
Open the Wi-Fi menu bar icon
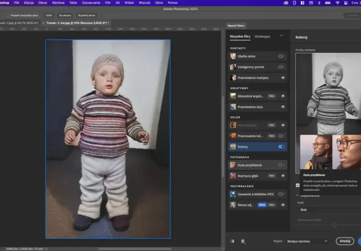(x=337, y=3)
